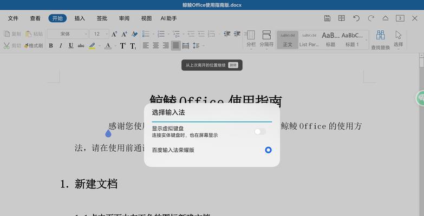Viewport: 424px width, 216px height.
Task: Apply superscript formatting
Action: coord(123,45)
